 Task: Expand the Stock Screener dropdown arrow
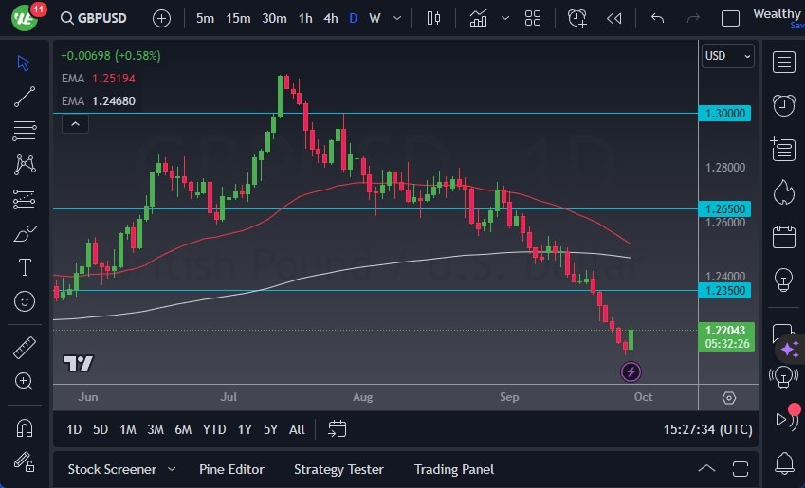pos(172,469)
